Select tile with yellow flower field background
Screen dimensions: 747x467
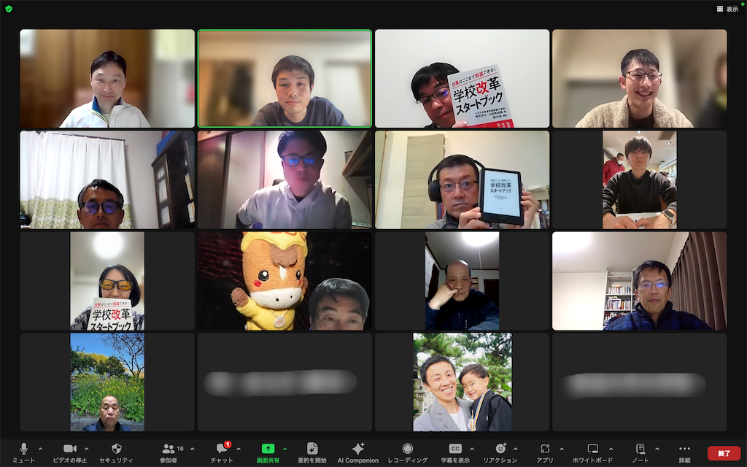(107, 382)
